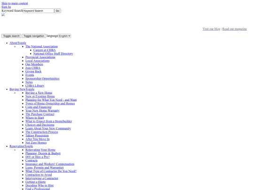This screenshot has width=254, height=190.
Task: Open CHBA Library link
Action: [x=35, y=86]
